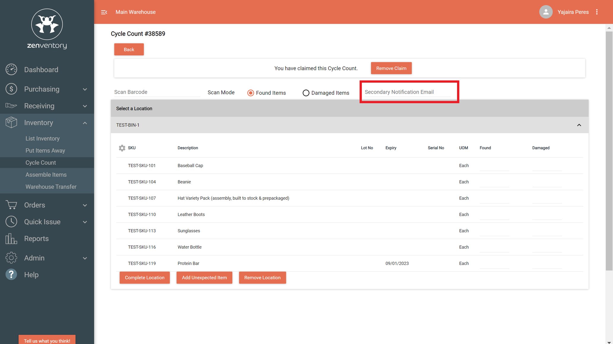Select the Found Items scan mode
This screenshot has height=344, width=613.
[x=251, y=93]
